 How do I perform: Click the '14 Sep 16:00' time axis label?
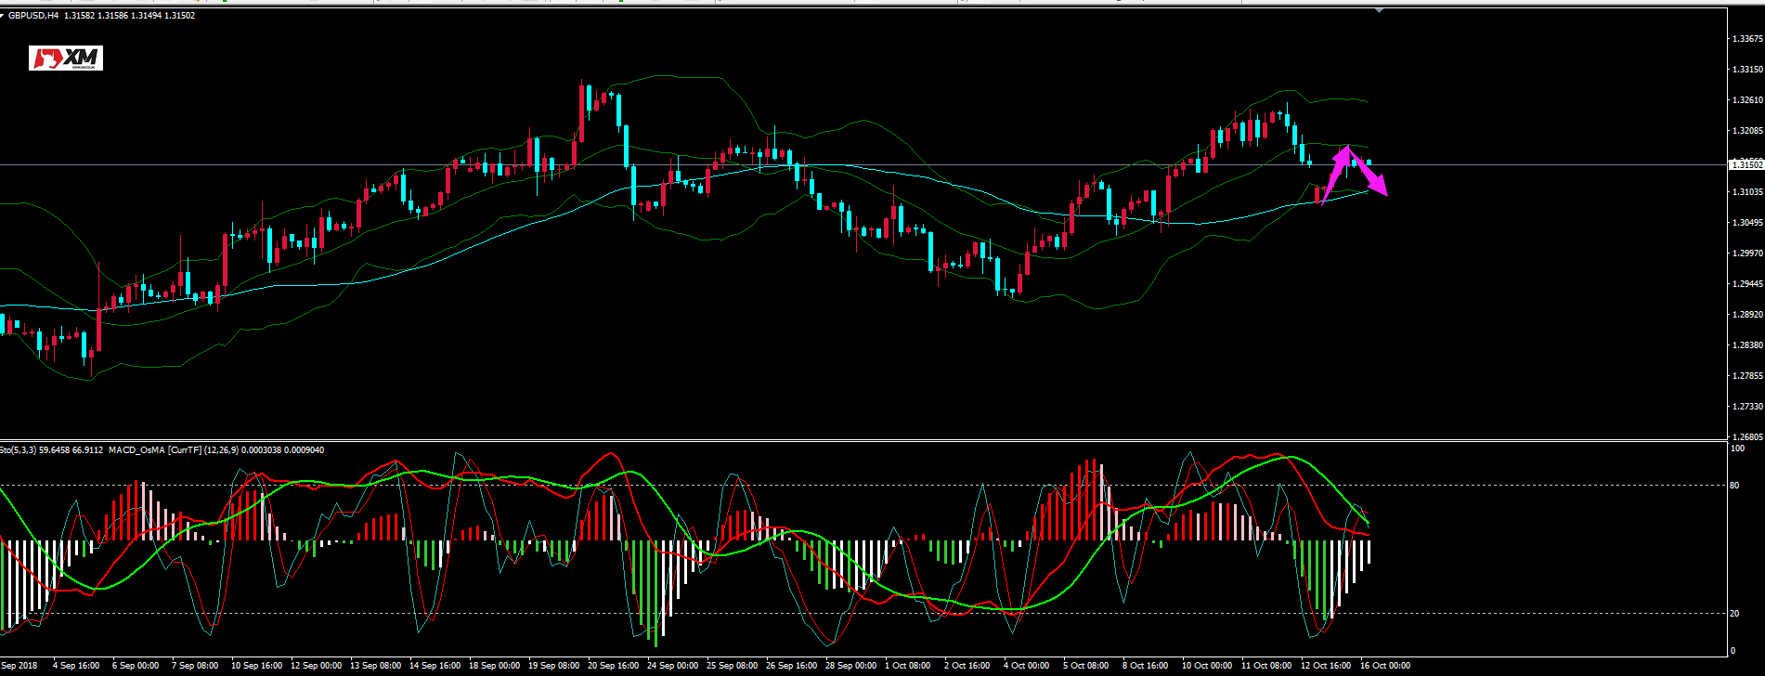(435, 666)
